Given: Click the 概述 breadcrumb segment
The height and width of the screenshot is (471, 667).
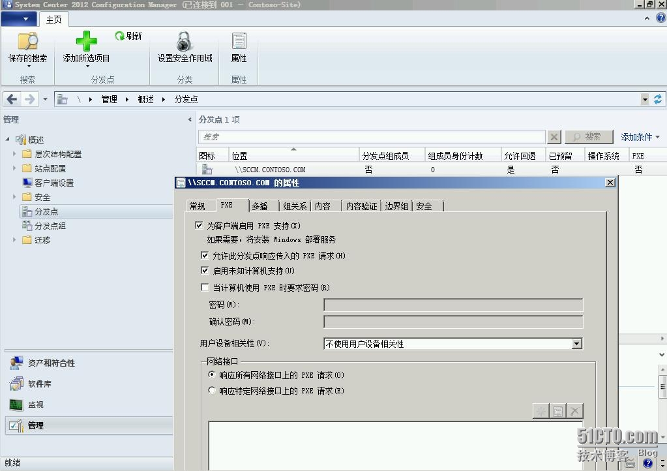Looking at the screenshot, I should pos(146,100).
